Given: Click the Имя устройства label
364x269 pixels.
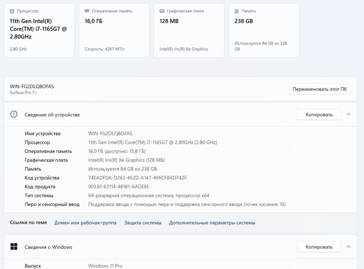Looking at the screenshot, I should point(43,133).
